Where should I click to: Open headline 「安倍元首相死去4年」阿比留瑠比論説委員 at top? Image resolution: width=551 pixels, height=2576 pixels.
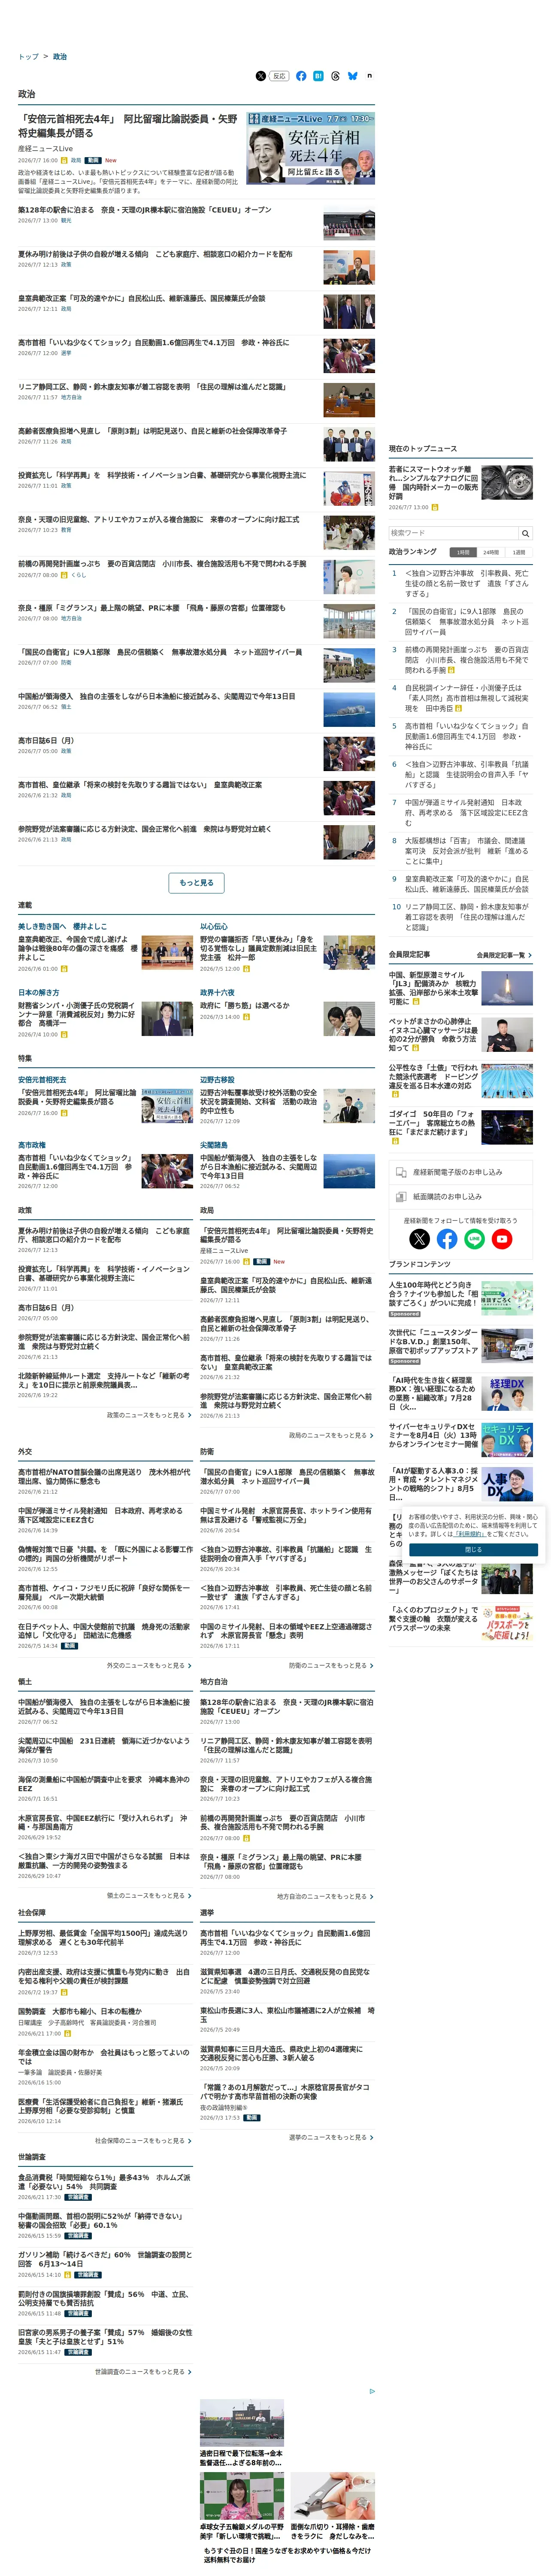[127, 125]
